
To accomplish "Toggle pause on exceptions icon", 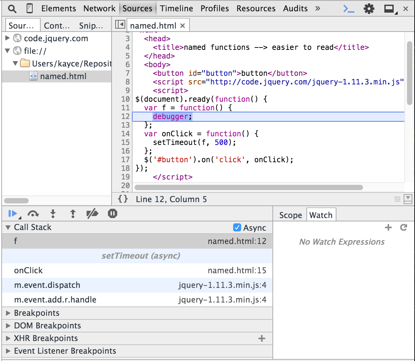I will tap(113, 213).
